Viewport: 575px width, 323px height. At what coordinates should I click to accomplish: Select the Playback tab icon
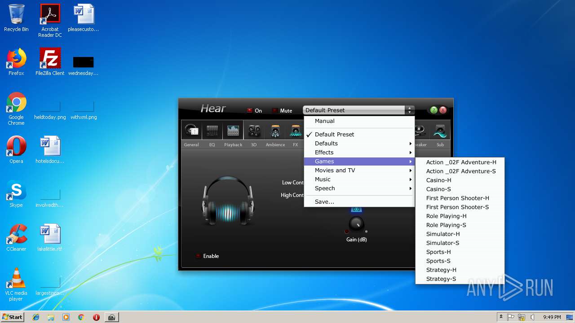click(233, 131)
